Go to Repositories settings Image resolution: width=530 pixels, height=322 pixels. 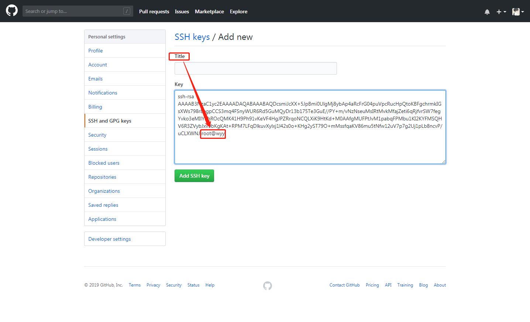[x=125, y=177]
